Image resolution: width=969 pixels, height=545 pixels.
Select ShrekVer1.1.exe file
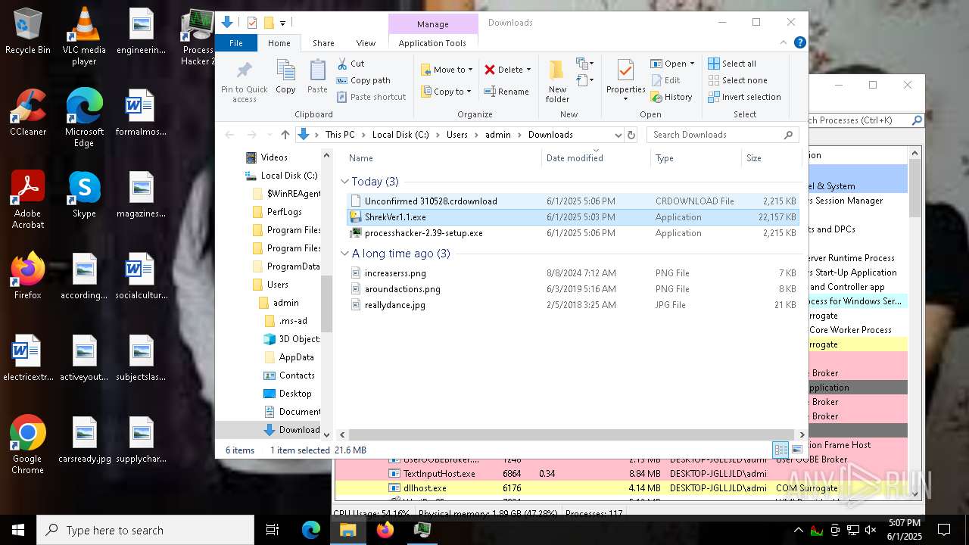click(x=572, y=217)
